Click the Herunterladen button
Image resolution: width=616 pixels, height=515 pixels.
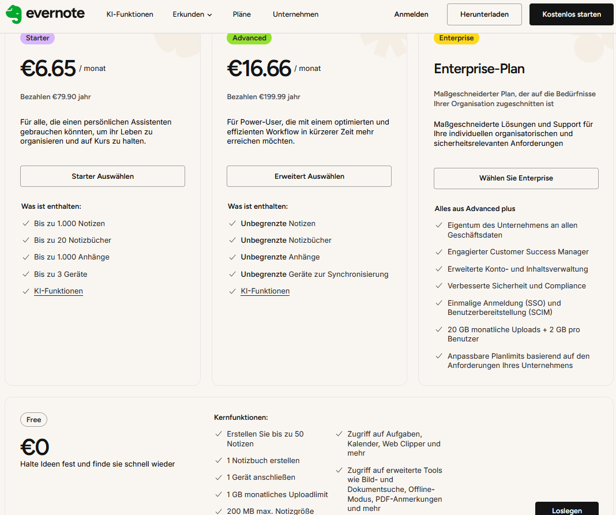pos(484,14)
